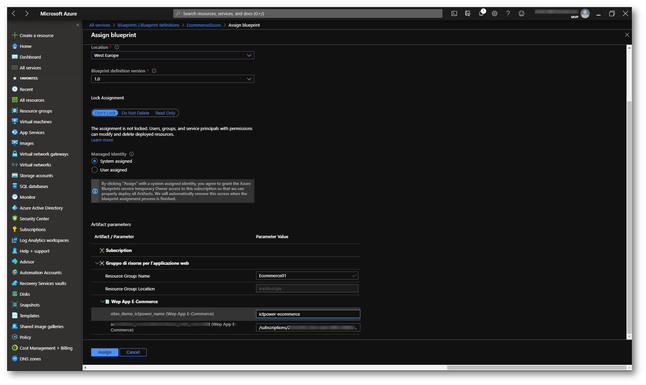
Task: Go to Blueprints | Blueprint definitions breadcrumb
Action: click(x=148, y=25)
